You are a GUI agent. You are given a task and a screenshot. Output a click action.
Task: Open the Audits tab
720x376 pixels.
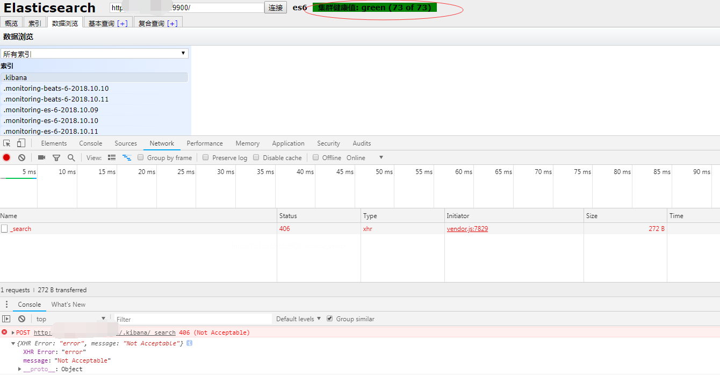[362, 143]
